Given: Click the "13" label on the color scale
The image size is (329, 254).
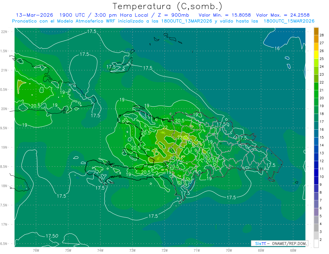Looking at the screenshot, I should (322, 153).
